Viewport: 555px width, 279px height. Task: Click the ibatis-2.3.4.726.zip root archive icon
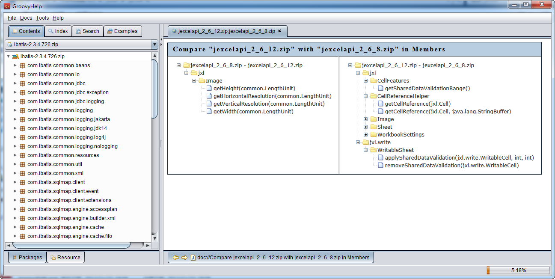coord(15,56)
